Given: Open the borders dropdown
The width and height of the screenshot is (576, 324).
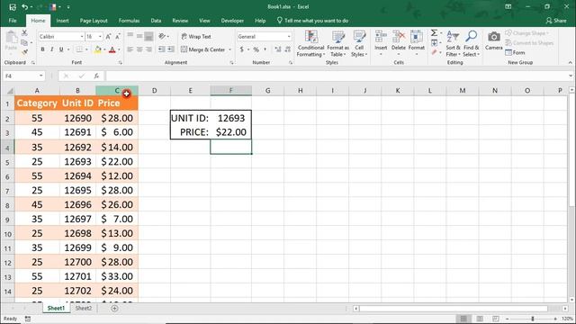Looking at the screenshot, I should (x=86, y=49).
